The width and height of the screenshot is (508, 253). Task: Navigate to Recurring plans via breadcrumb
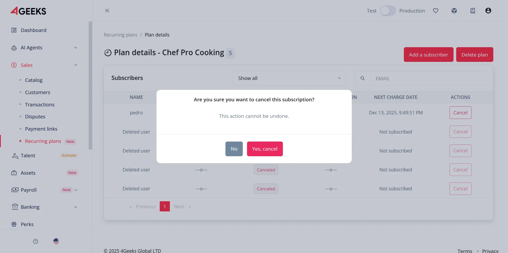click(x=120, y=35)
